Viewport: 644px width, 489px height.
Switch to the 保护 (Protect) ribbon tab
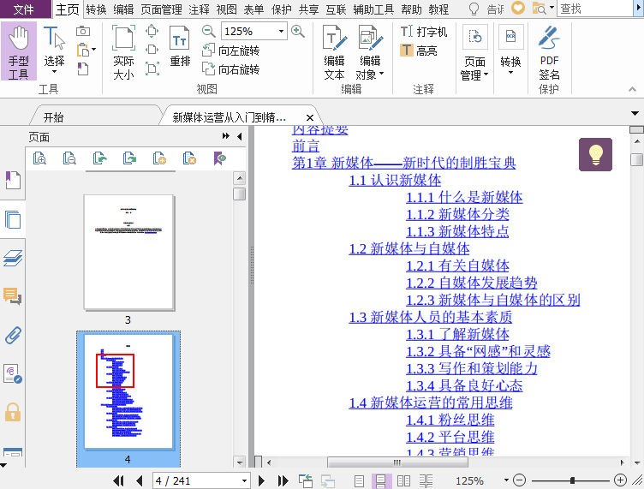[x=282, y=9]
